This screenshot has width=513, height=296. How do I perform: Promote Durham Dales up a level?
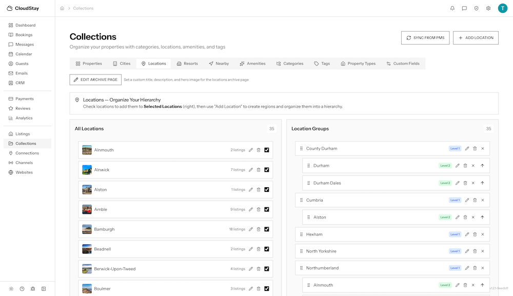coord(482,183)
